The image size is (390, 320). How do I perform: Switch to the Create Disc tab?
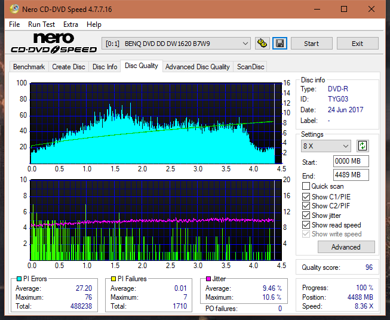(x=69, y=67)
